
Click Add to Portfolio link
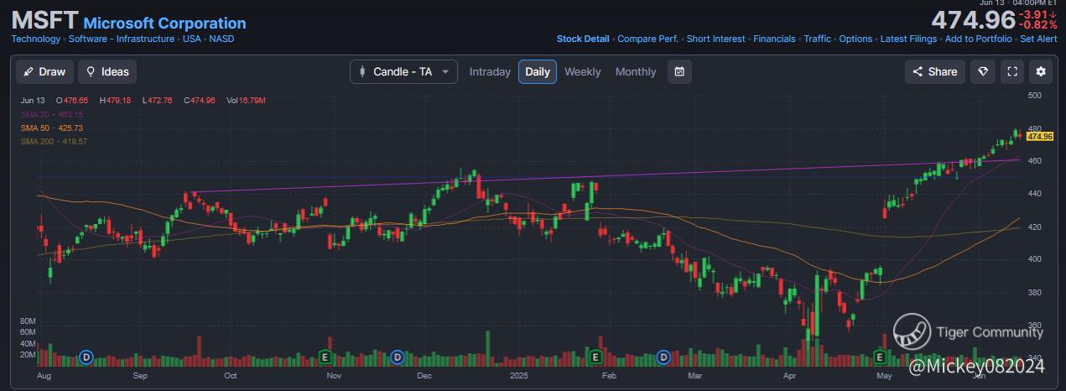click(978, 39)
